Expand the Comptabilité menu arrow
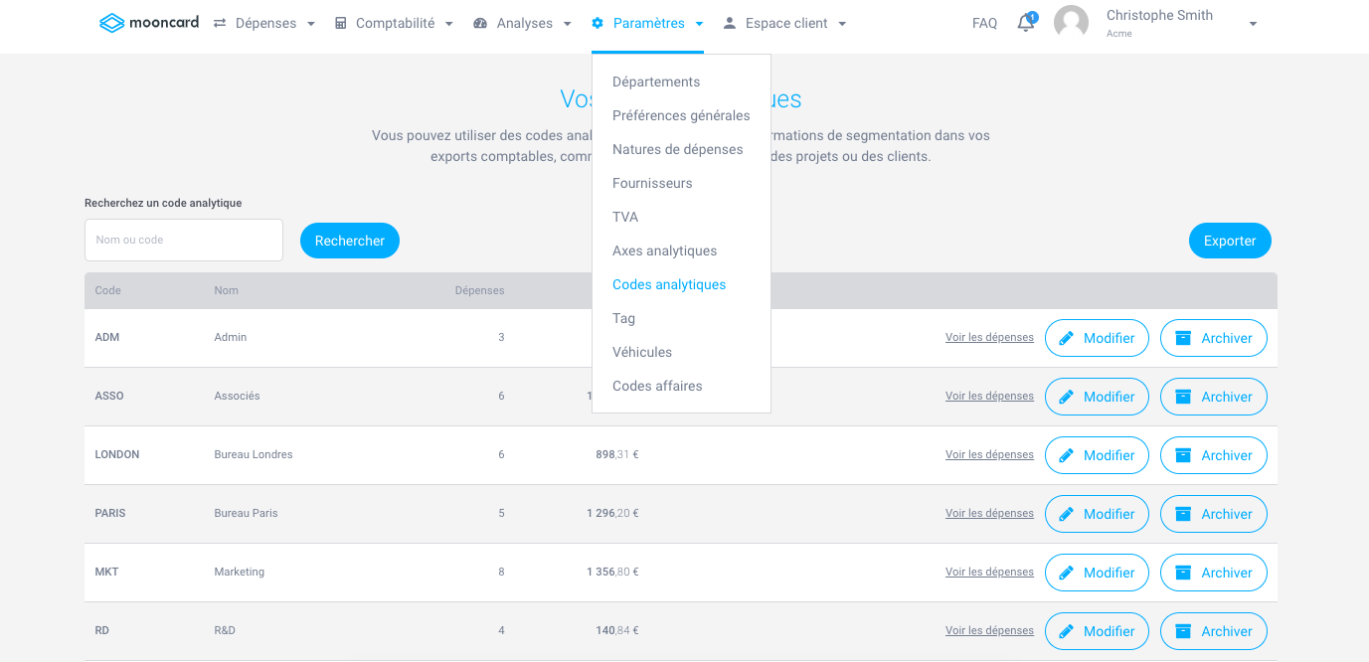Image resolution: width=1369 pixels, height=662 pixels. (449, 24)
